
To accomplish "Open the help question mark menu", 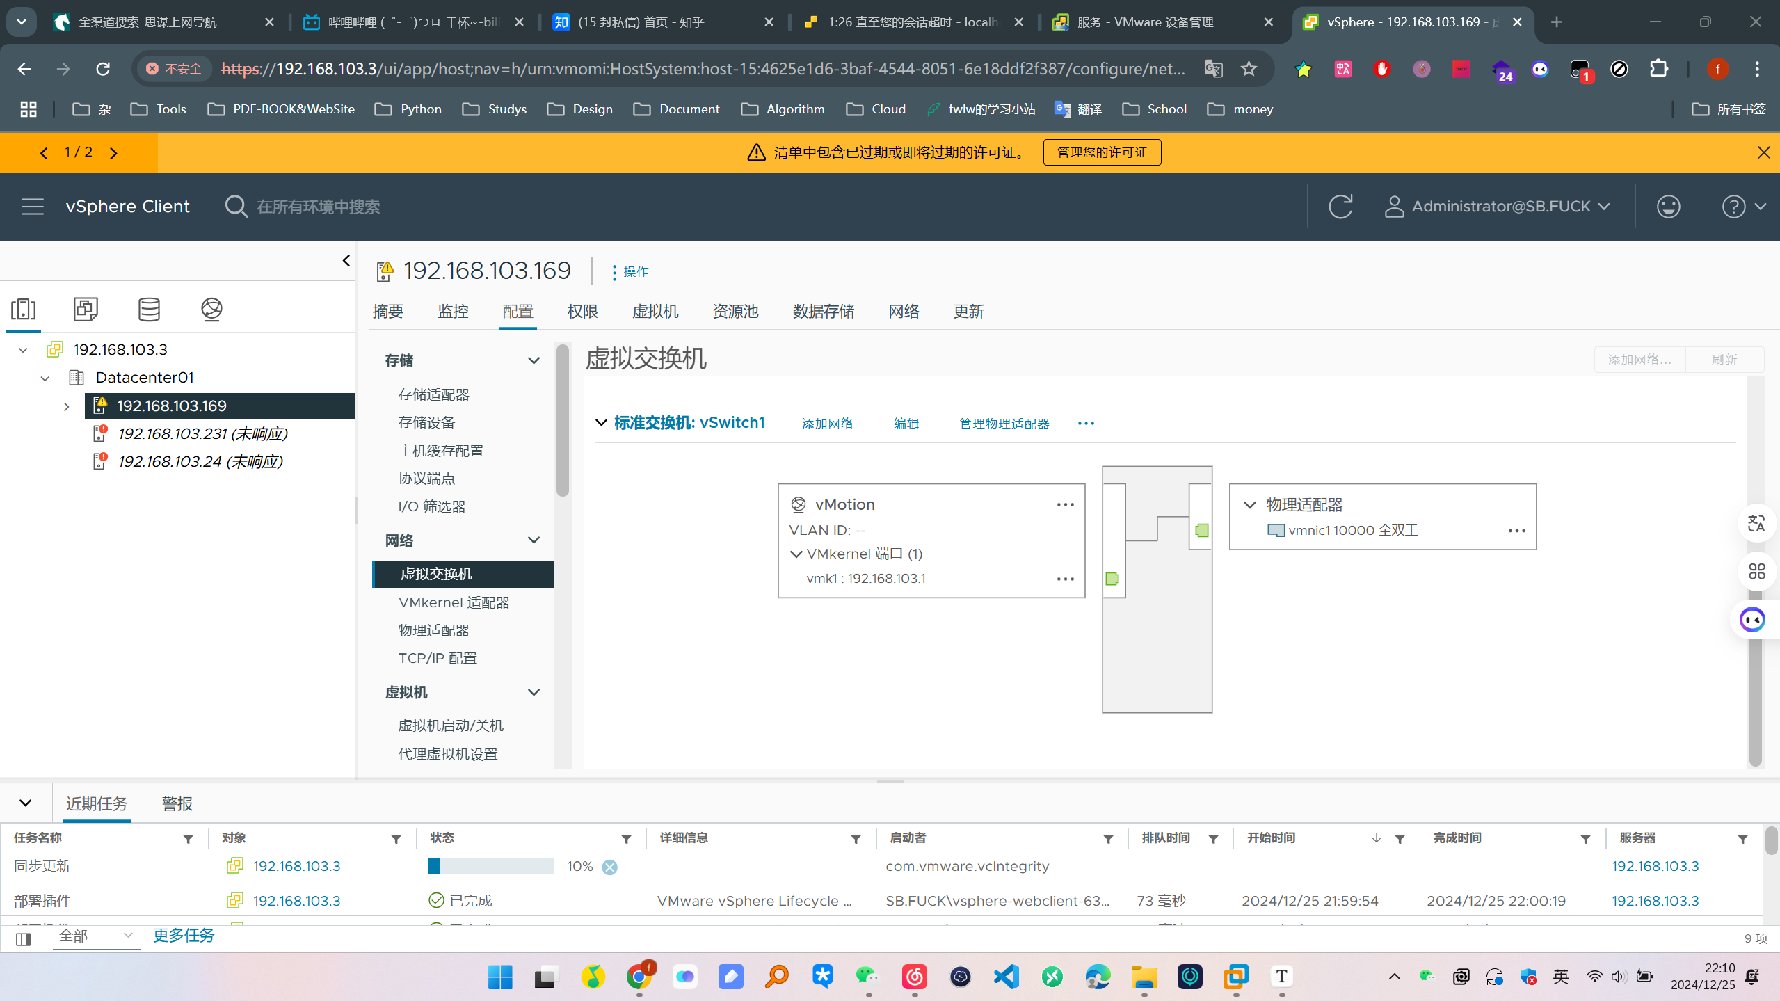I will [x=1744, y=207].
